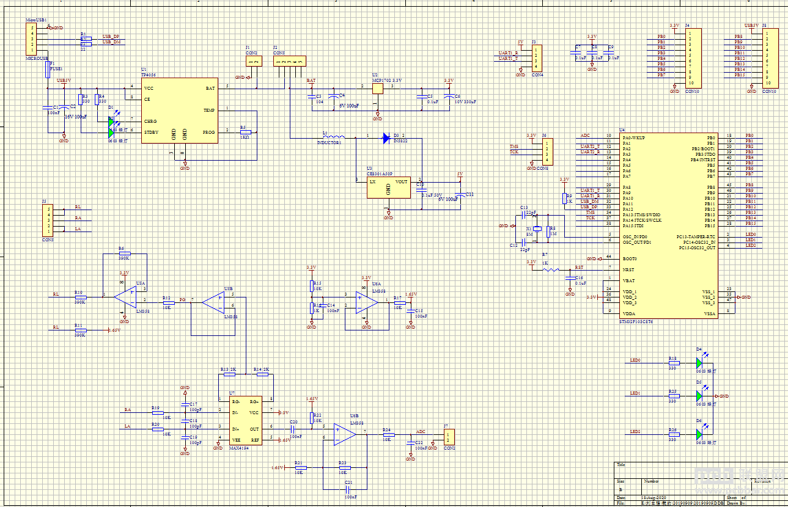The width and height of the screenshot is (788, 507).
Task: Select gain resistor R14 2K
Action: (x=262, y=374)
